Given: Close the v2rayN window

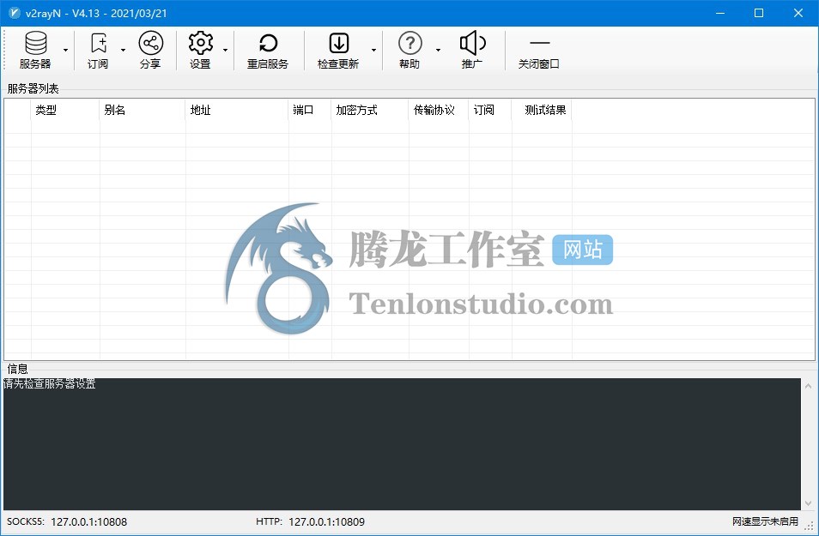Looking at the screenshot, I should tap(798, 13).
